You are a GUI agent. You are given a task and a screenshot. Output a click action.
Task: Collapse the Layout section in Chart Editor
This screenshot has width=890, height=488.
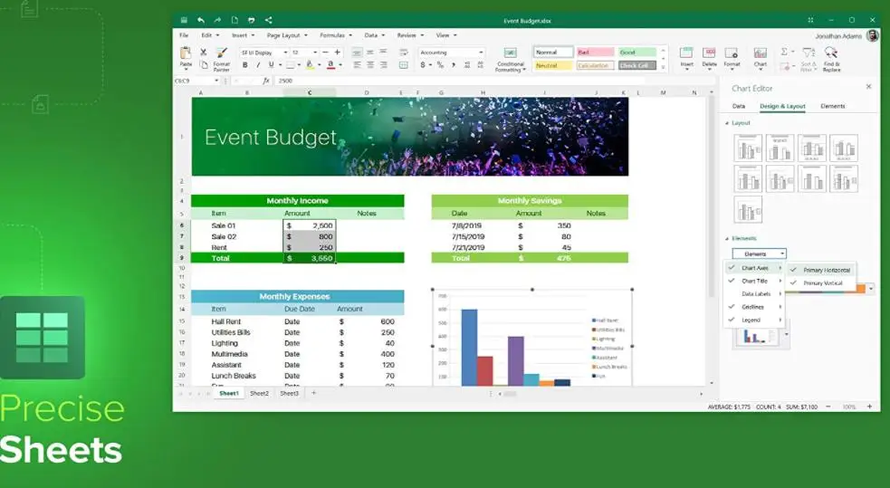pyautogui.click(x=727, y=123)
